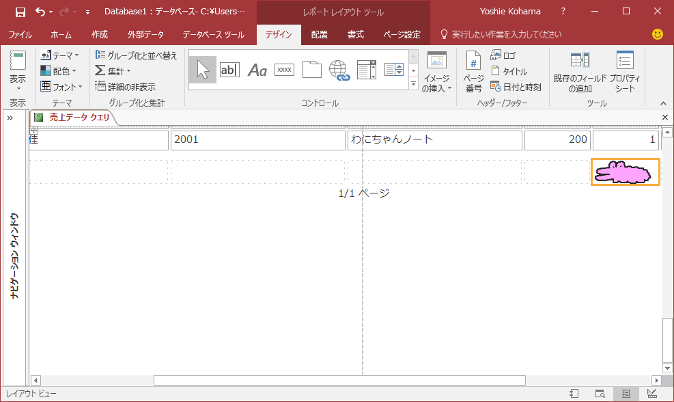Open Customize Quick Access Toolbar menu
674x402 pixels.
pos(87,12)
